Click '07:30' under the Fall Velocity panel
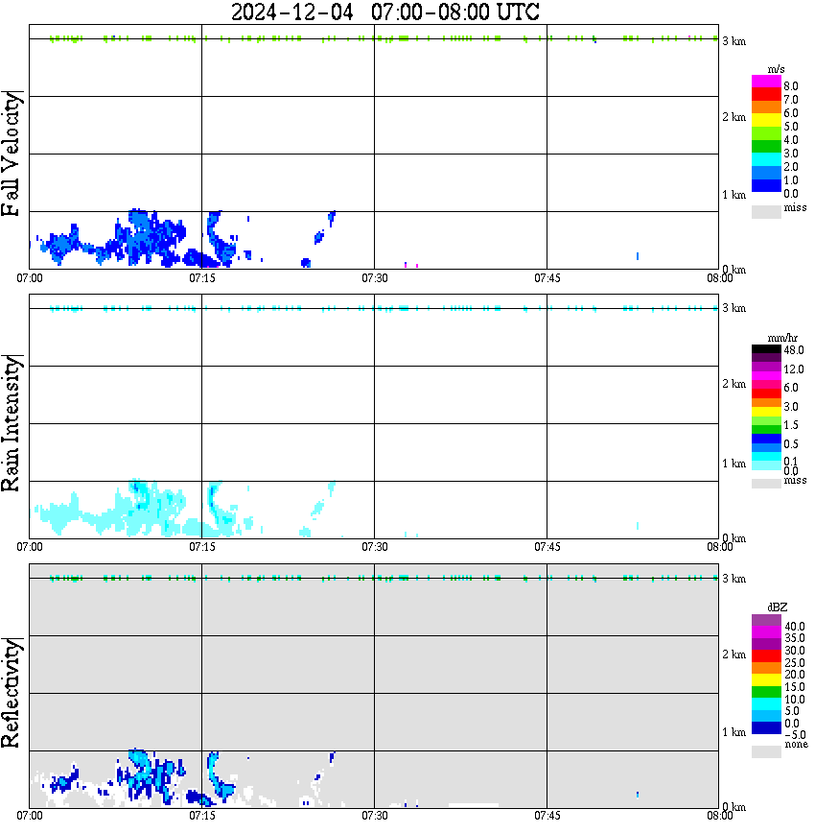 (x=375, y=278)
